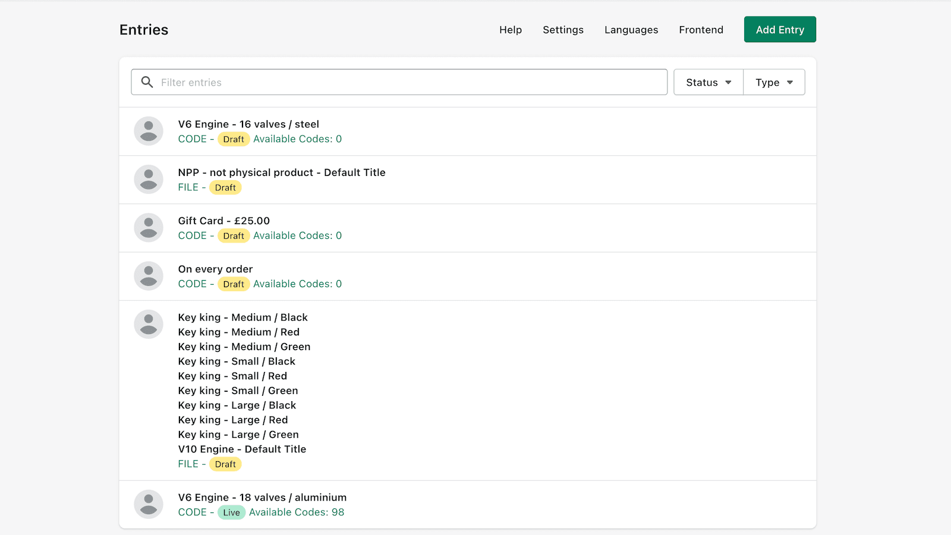Click the search magnifier icon

tap(147, 82)
